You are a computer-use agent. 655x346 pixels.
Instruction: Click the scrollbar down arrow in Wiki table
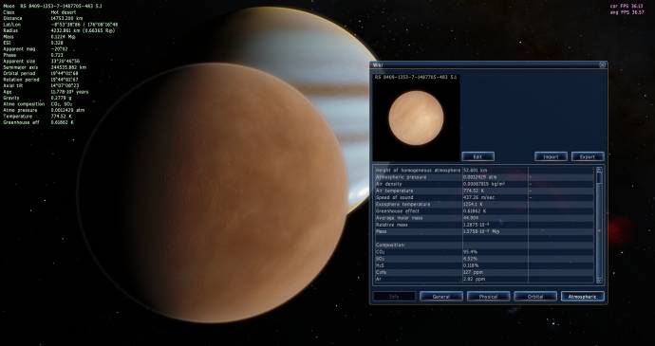click(599, 281)
